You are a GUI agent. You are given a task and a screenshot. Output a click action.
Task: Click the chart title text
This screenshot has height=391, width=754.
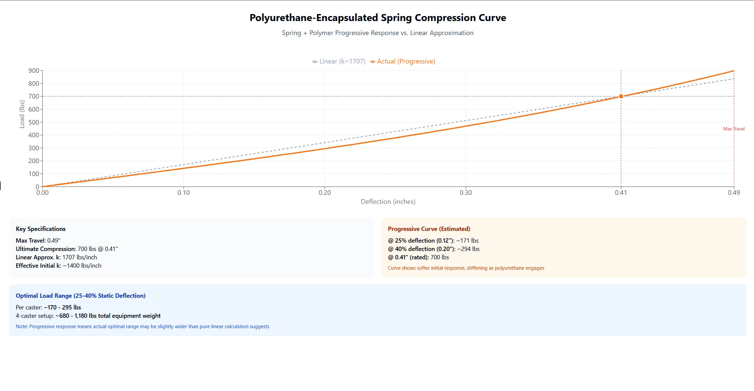[377, 18]
